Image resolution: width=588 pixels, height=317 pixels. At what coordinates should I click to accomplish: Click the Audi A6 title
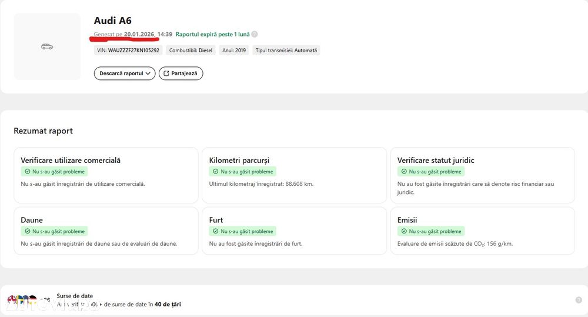coord(112,21)
